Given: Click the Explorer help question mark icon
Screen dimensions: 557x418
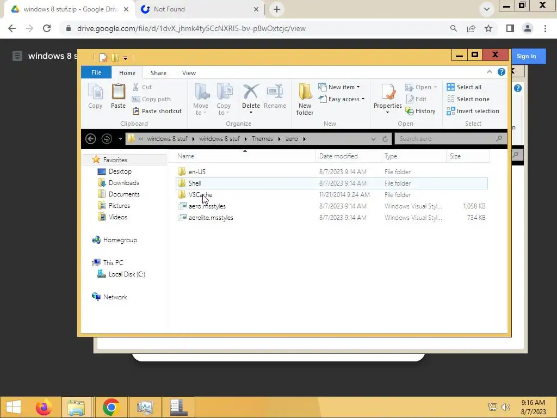Looking at the screenshot, I should click(x=501, y=72).
